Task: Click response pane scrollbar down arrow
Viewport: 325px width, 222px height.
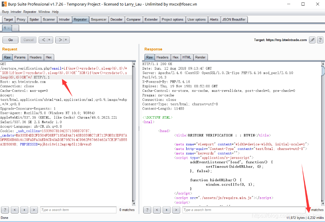Action: point(323,204)
